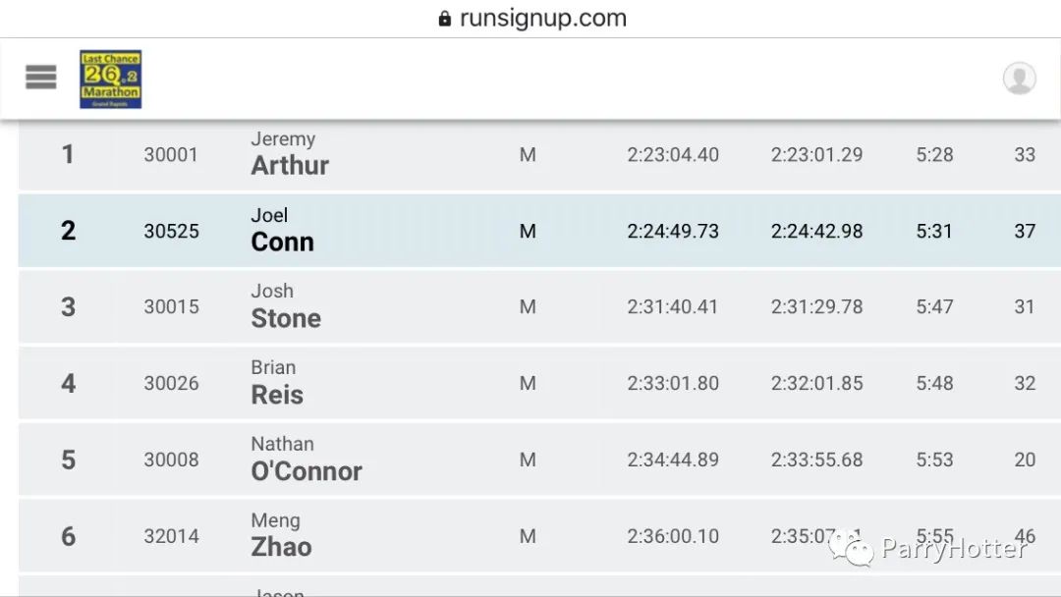1061x597 pixels.
Task: Click pace 5:48 in Reis row
Action: pos(934,383)
